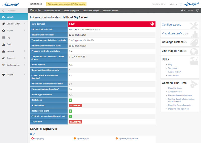Screen dimensions: 201x143
Task: Click the Manutenzione HW/SW scaduta warning banner
Action: 66,4
